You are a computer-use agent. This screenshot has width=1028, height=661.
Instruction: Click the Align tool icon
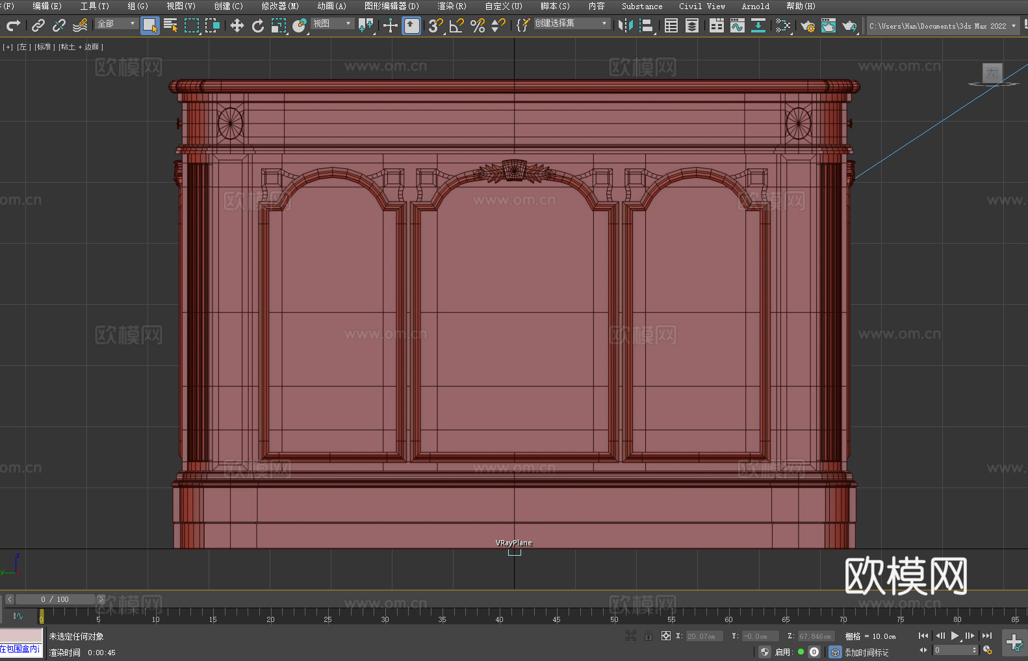647,25
